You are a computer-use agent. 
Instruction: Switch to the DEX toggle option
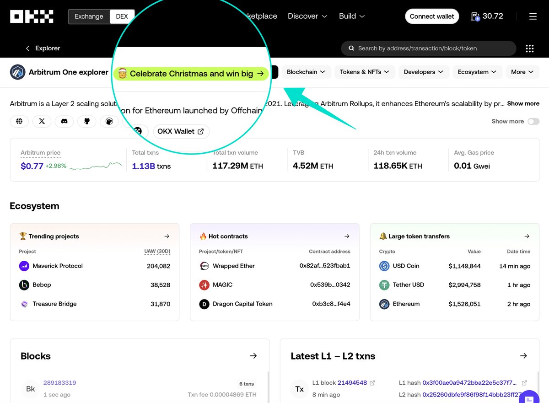pyautogui.click(x=122, y=16)
